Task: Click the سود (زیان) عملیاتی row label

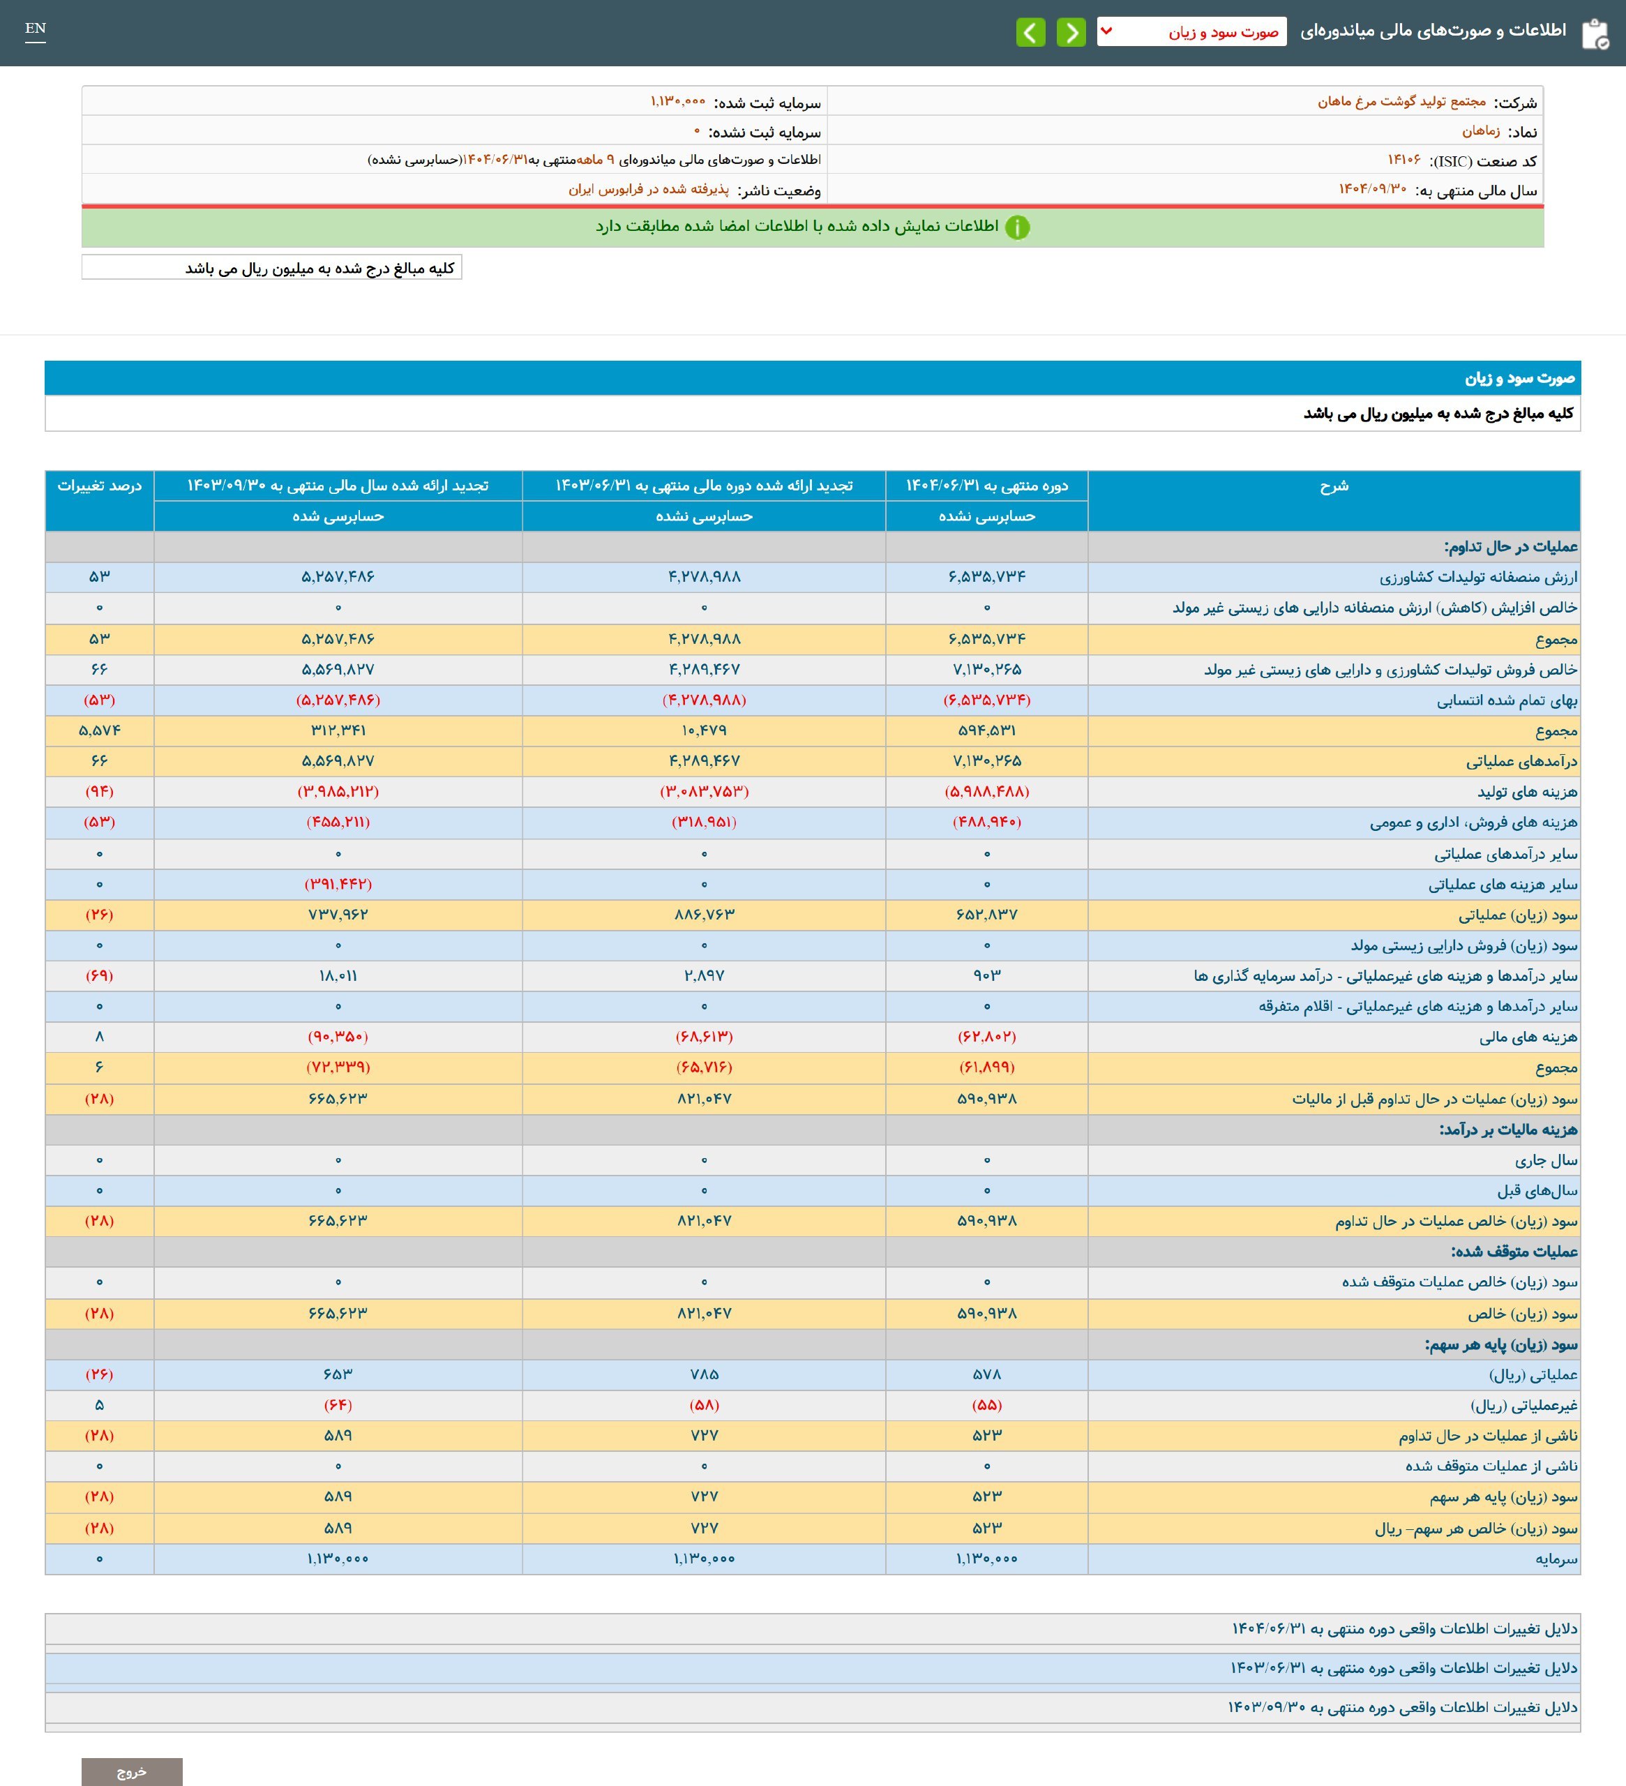Action: pyautogui.click(x=1518, y=915)
